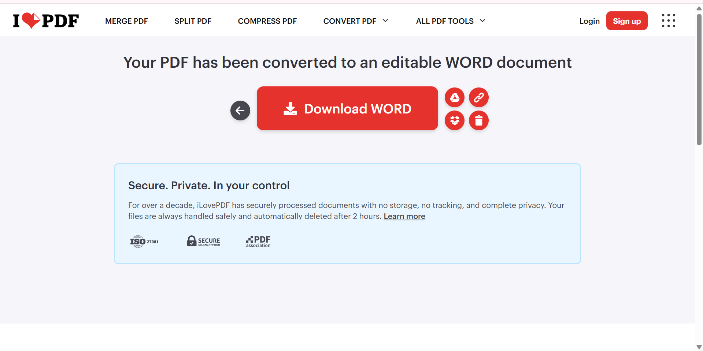Image resolution: width=703 pixels, height=351 pixels.
Task: Click the Download WORD button
Action: click(x=347, y=108)
